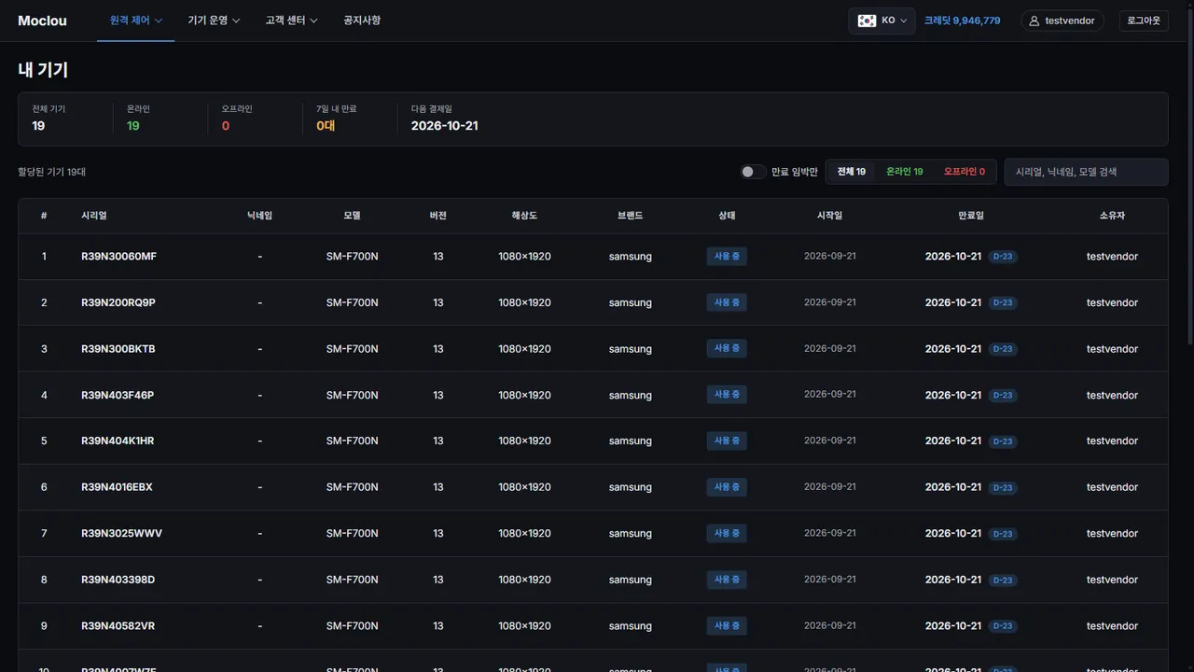Screen dimensions: 1194x672
Task: Select serial R39N30060MF
Action: [x=118, y=257]
